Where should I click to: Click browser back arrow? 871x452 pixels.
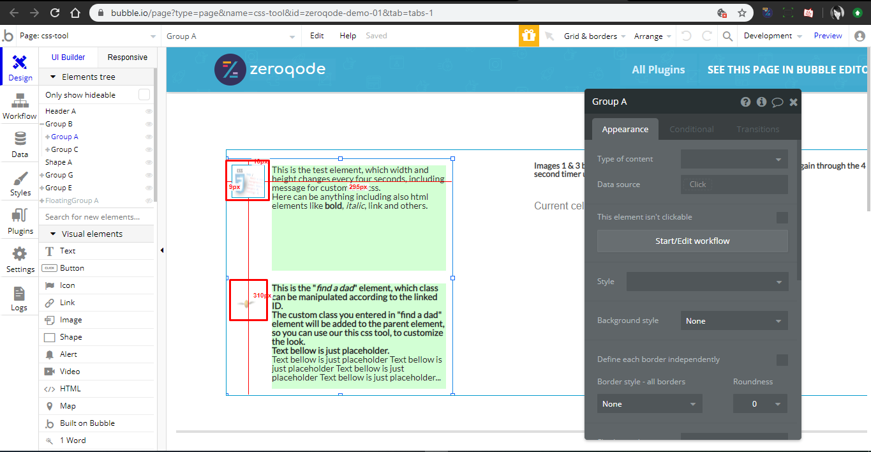click(x=14, y=13)
